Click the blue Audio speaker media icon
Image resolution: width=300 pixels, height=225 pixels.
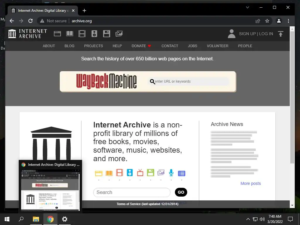[x=130, y=173]
